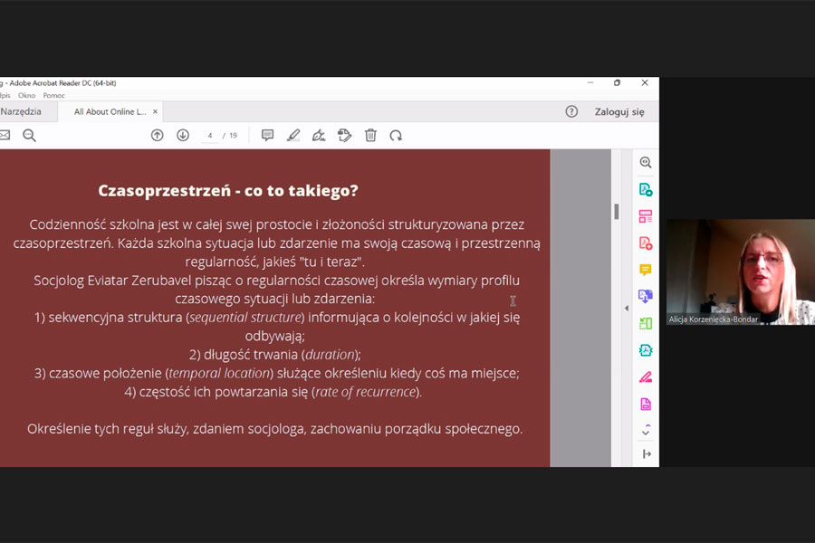Open the Help question mark icon
The image size is (815, 543).
[x=571, y=111]
